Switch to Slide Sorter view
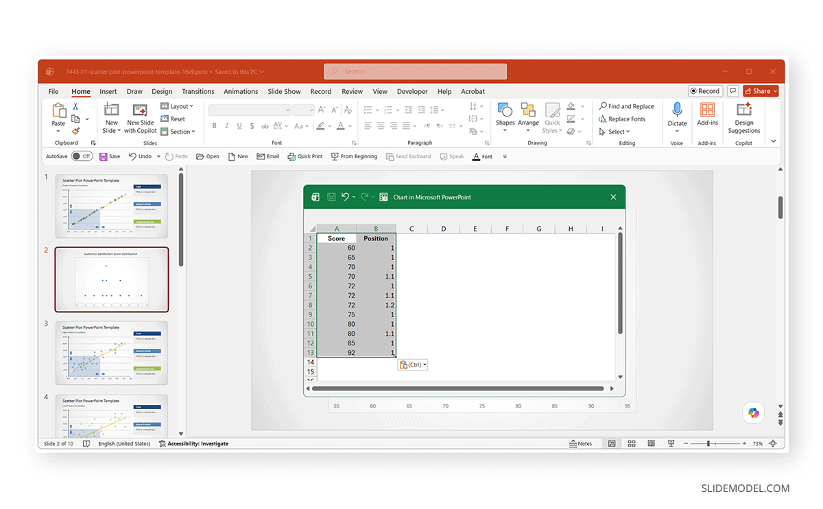Screen dimensions: 823x509 tap(632, 443)
